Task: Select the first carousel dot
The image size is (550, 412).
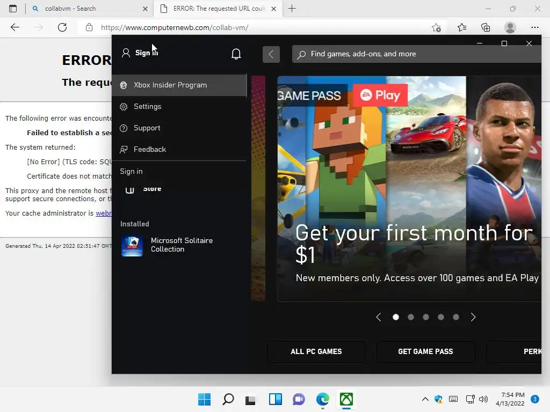Action: pos(396,317)
